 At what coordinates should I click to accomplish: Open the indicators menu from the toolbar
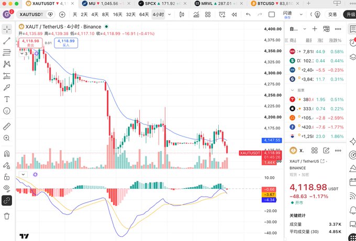(196, 15)
